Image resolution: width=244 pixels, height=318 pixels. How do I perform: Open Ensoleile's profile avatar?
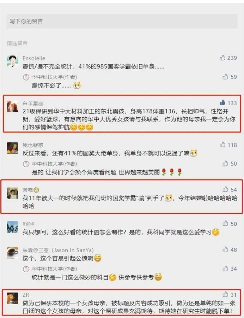pyautogui.click(x=13, y=61)
